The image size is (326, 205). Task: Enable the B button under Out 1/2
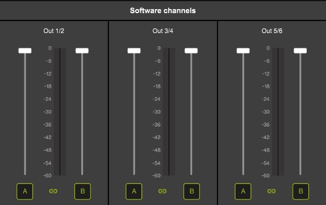(82, 191)
